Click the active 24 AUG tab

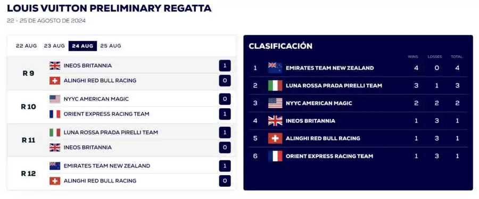[x=82, y=46]
